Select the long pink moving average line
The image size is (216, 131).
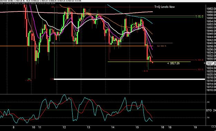pos(76,13)
